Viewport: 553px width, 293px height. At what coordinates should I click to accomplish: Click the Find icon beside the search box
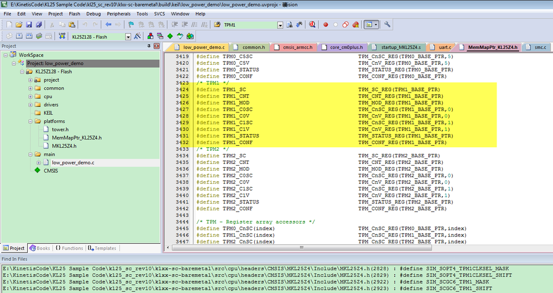click(290, 25)
